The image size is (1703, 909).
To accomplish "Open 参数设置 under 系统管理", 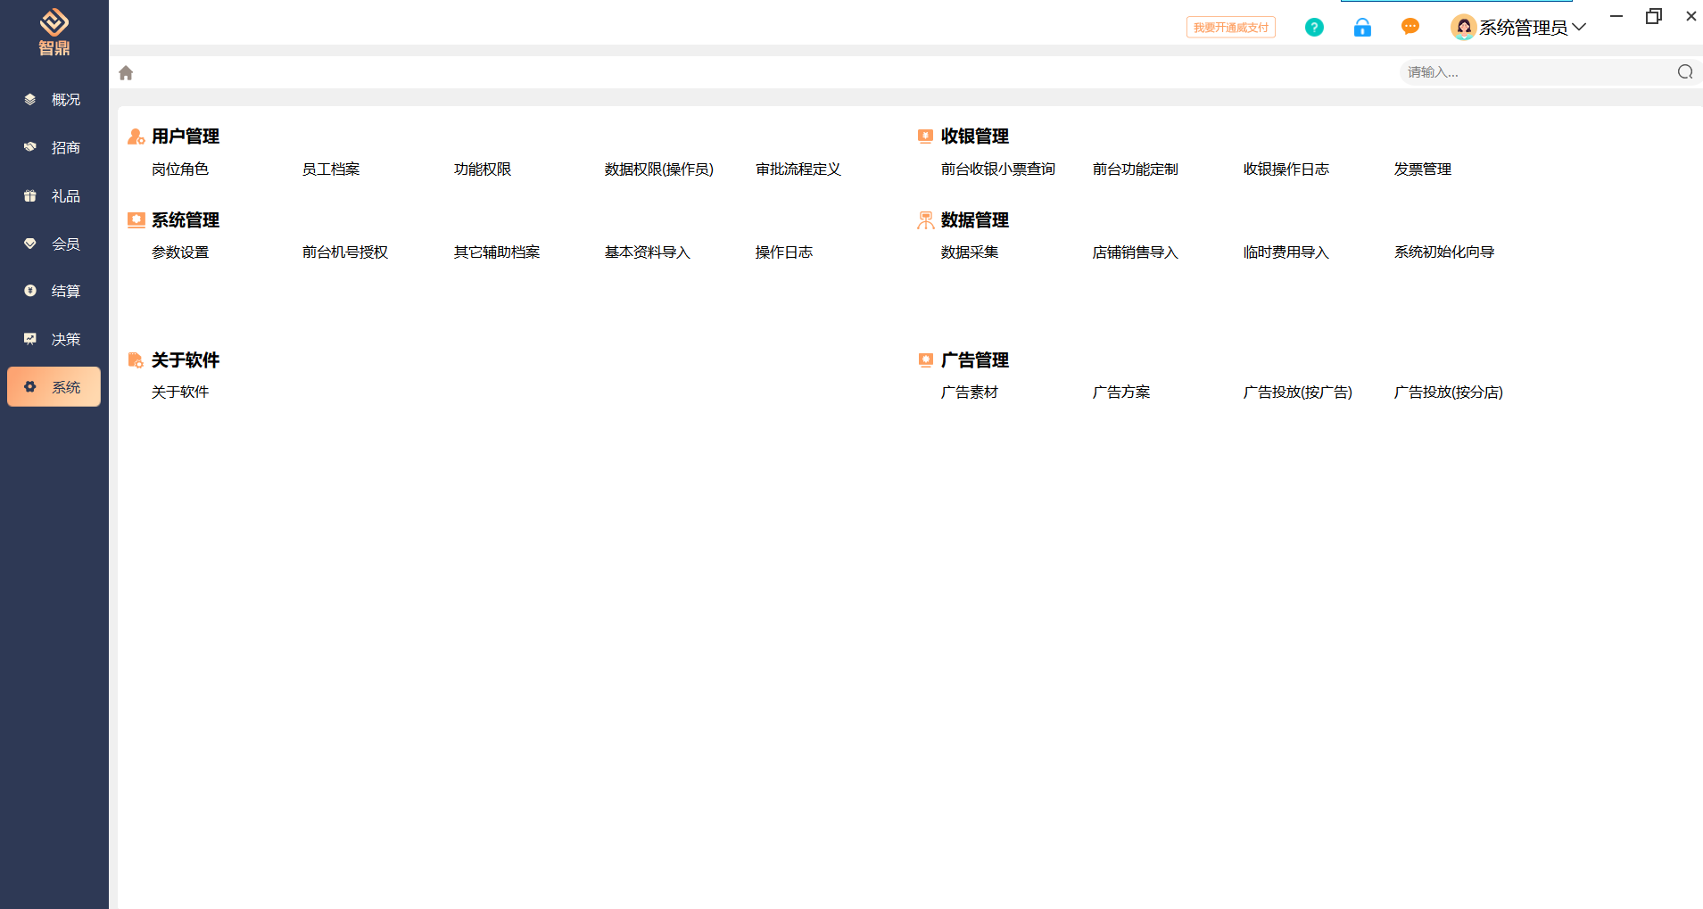I will pos(180,252).
